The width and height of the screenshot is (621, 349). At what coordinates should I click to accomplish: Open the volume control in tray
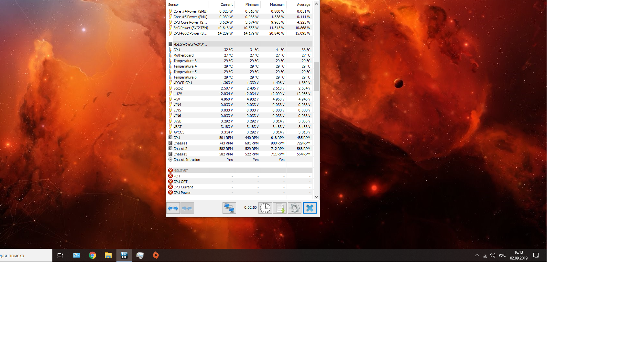493,255
